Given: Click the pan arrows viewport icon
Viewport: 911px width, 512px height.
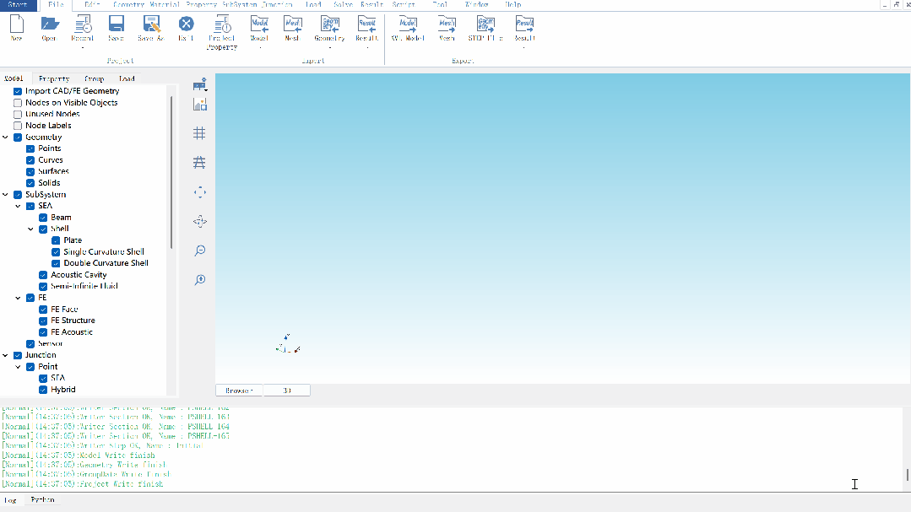Looking at the screenshot, I should [x=200, y=221].
